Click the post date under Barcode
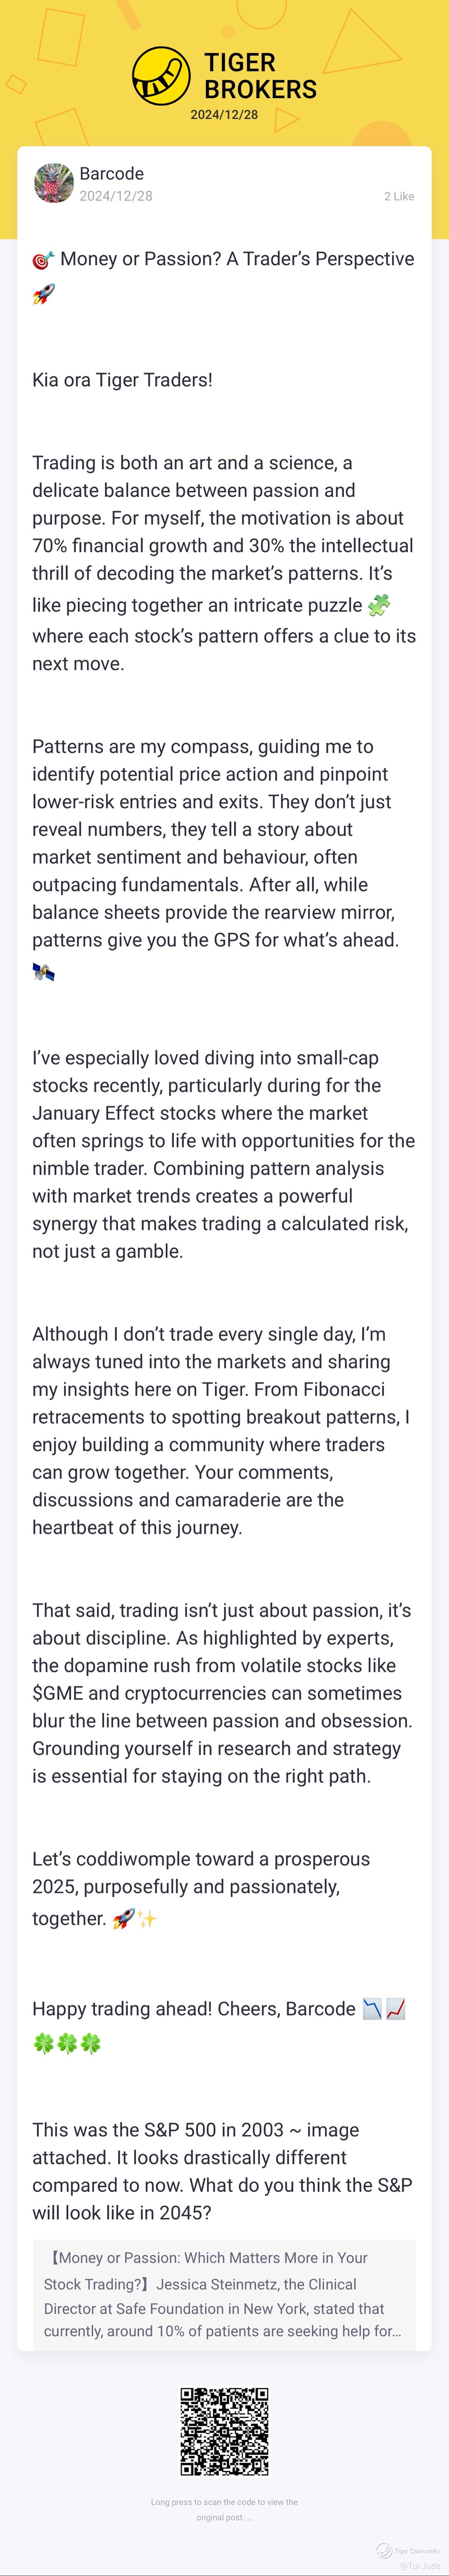This screenshot has height=2576, width=449. pyautogui.click(x=116, y=196)
